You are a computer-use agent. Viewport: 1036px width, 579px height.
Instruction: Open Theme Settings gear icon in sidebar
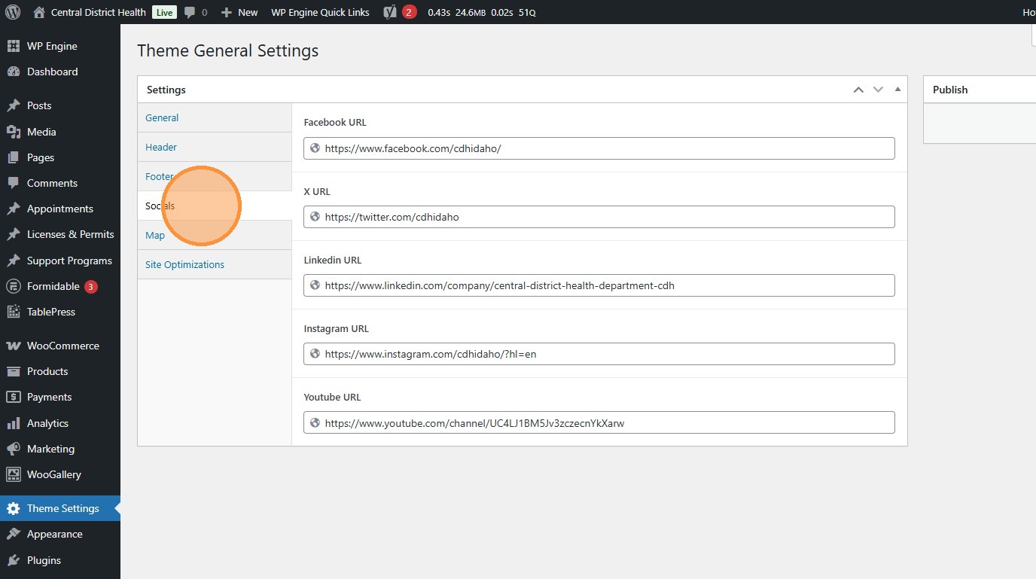pos(13,508)
